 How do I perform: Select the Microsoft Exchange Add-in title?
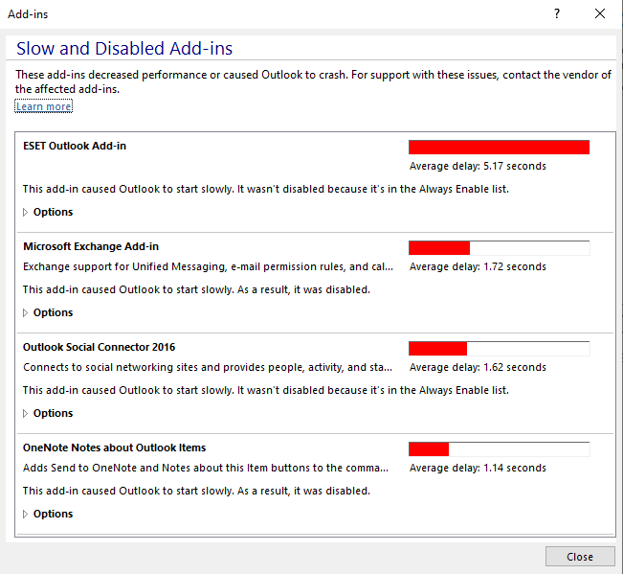[x=91, y=246]
